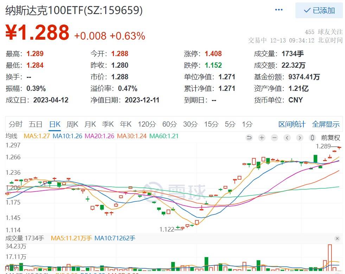Click the 净值日期 2023-12-11 date

point(142,100)
